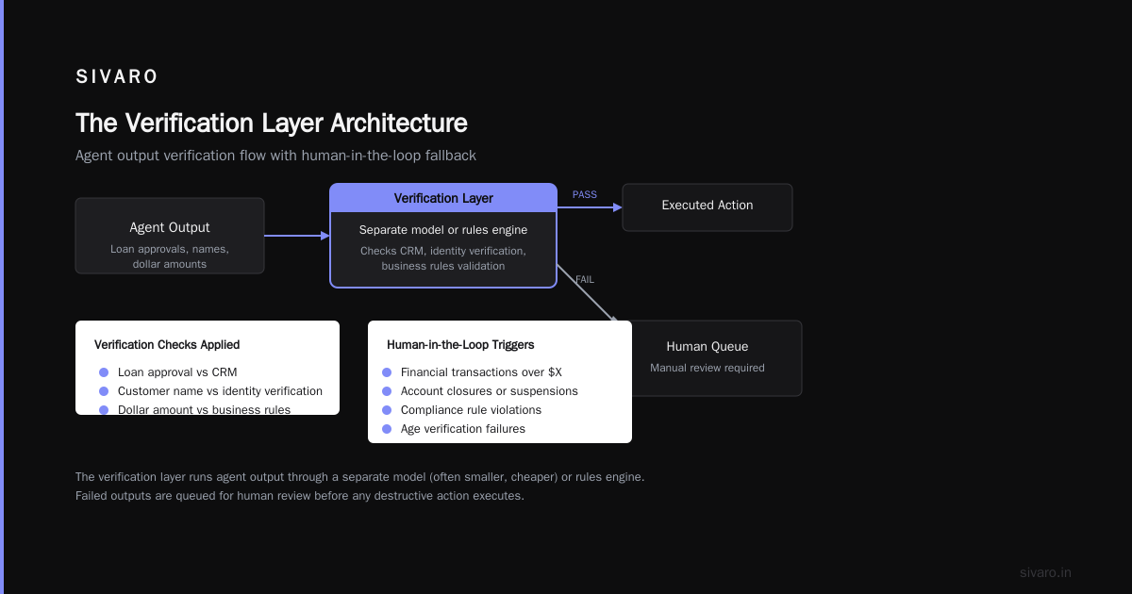Click bullet beside Compliance rule violations
1132x594 pixels.
(x=387, y=410)
